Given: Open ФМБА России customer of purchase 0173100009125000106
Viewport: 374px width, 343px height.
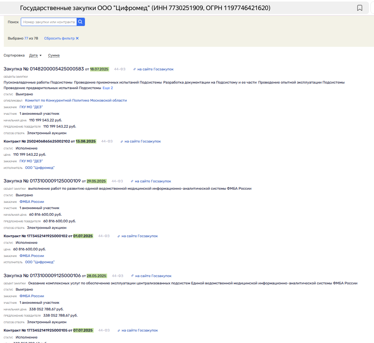Looking at the screenshot, I should coord(32,296).
